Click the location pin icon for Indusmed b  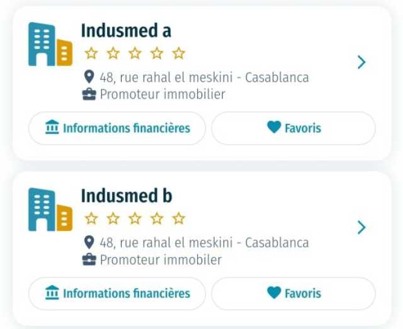pos(89,242)
